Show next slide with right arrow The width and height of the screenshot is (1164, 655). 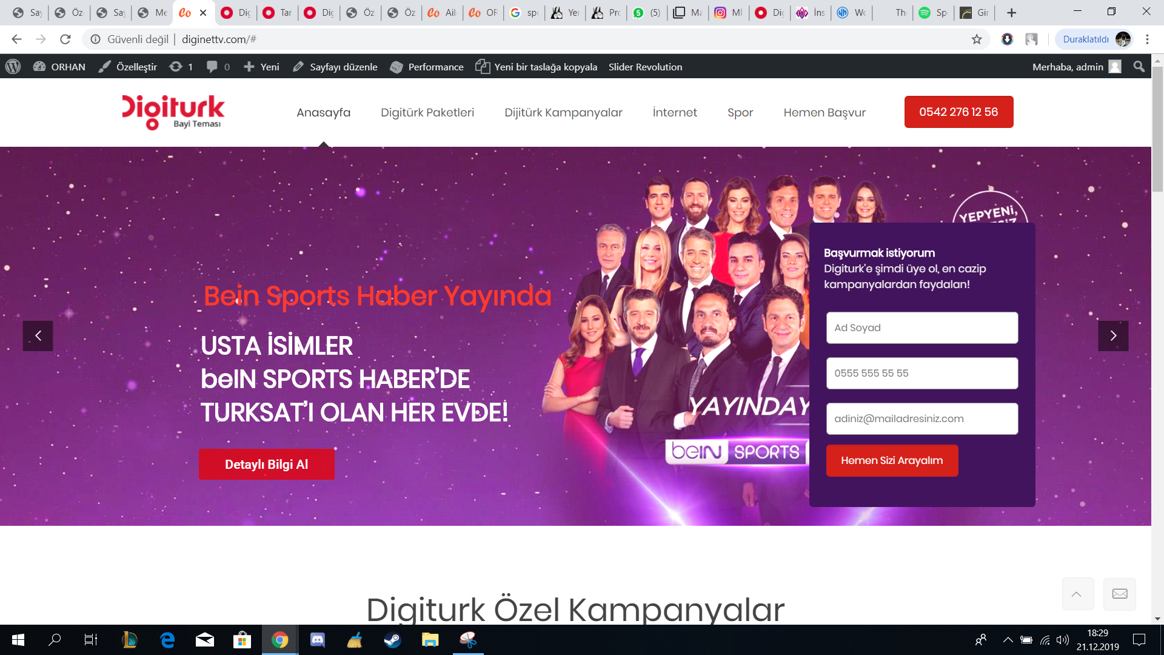pos(1113,336)
